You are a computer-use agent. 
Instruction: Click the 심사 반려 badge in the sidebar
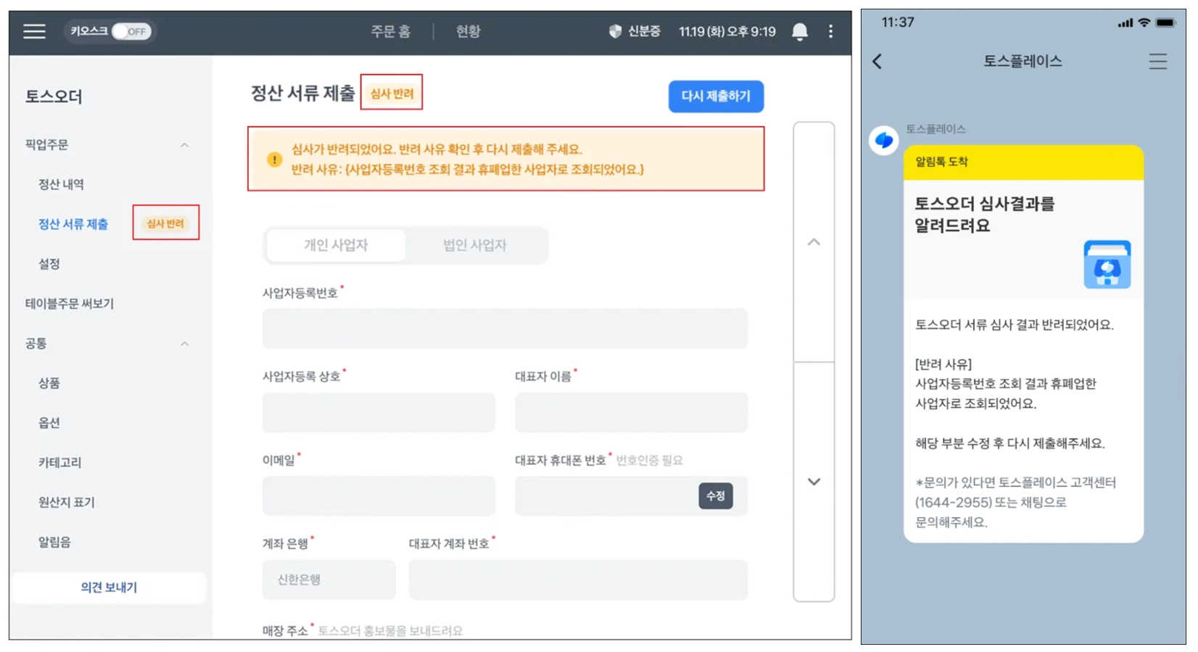[165, 223]
